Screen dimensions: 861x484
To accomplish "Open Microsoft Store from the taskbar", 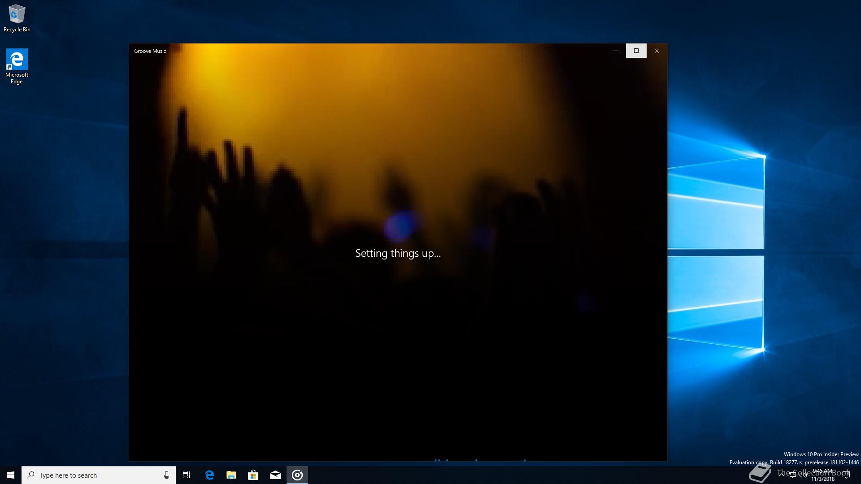I will click(253, 475).
